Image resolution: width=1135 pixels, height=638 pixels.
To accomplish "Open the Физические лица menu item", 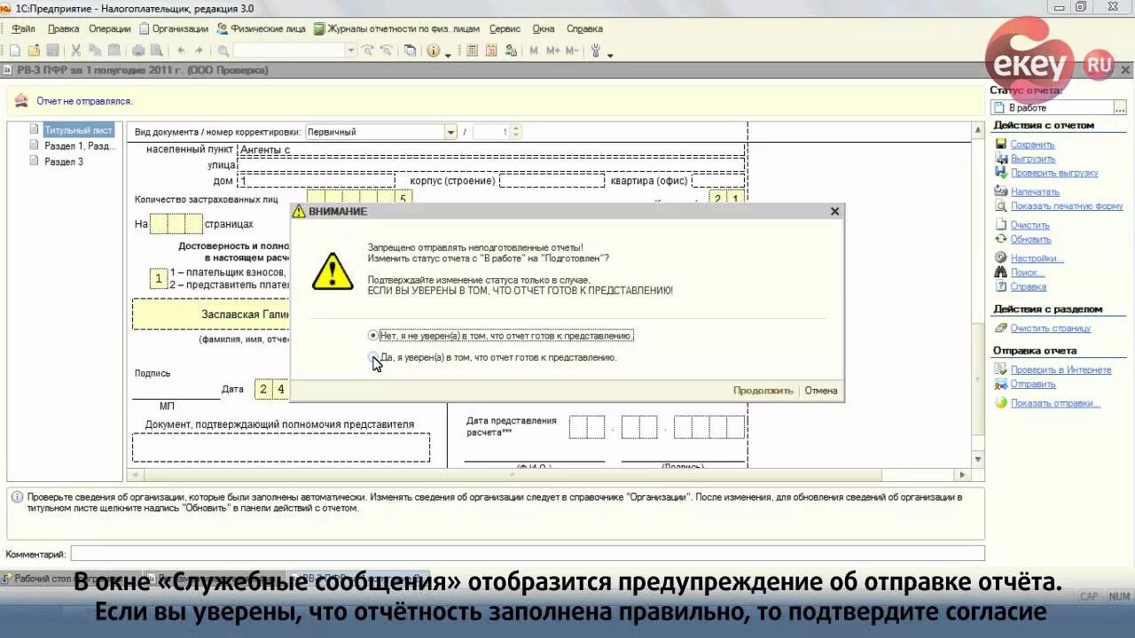I will pyautogui.click(x=261, y=28).
